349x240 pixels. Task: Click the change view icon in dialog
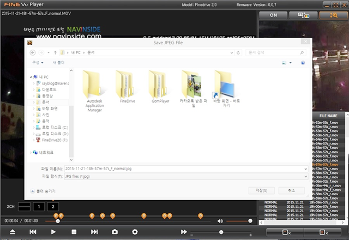(x=284, y=63)
